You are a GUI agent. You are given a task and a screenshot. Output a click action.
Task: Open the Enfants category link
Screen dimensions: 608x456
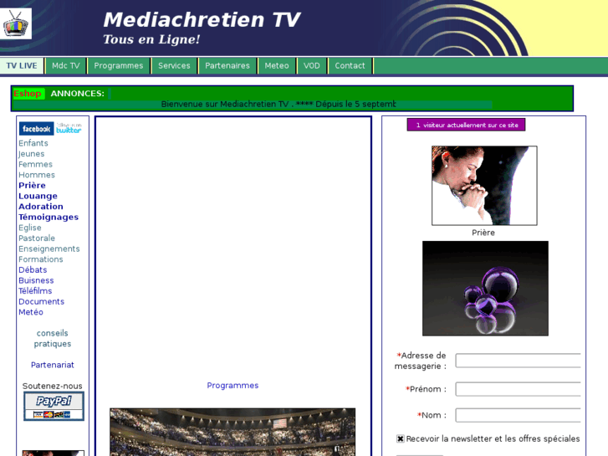[x=33, y=143]
